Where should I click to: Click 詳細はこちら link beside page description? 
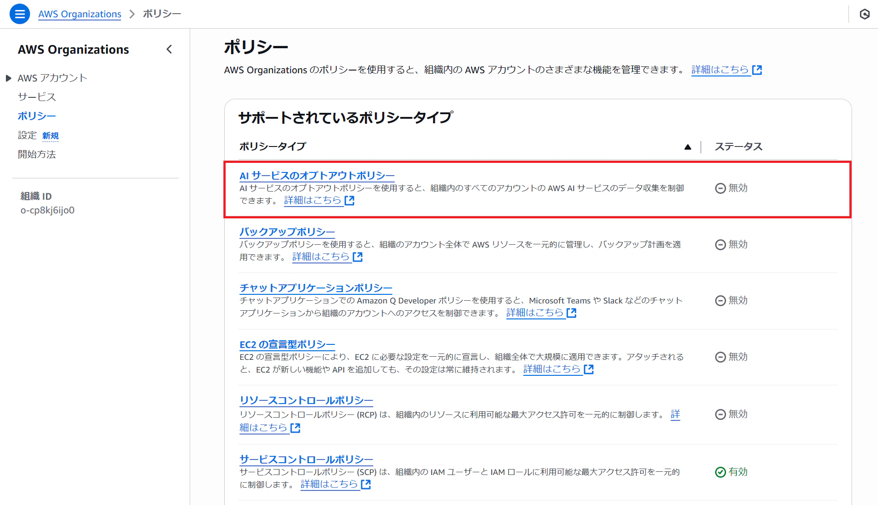click(x=720, y=70)
